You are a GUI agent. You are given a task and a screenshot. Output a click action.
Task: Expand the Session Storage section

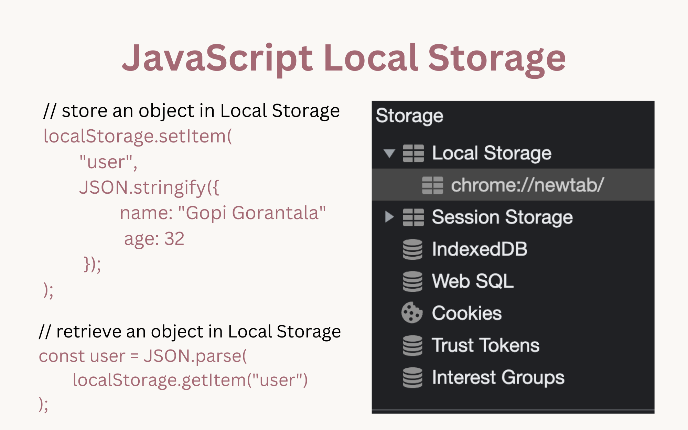pos(389,217)
